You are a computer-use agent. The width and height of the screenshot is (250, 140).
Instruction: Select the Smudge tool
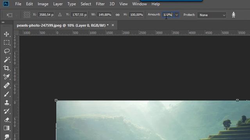tap(7, 136)
